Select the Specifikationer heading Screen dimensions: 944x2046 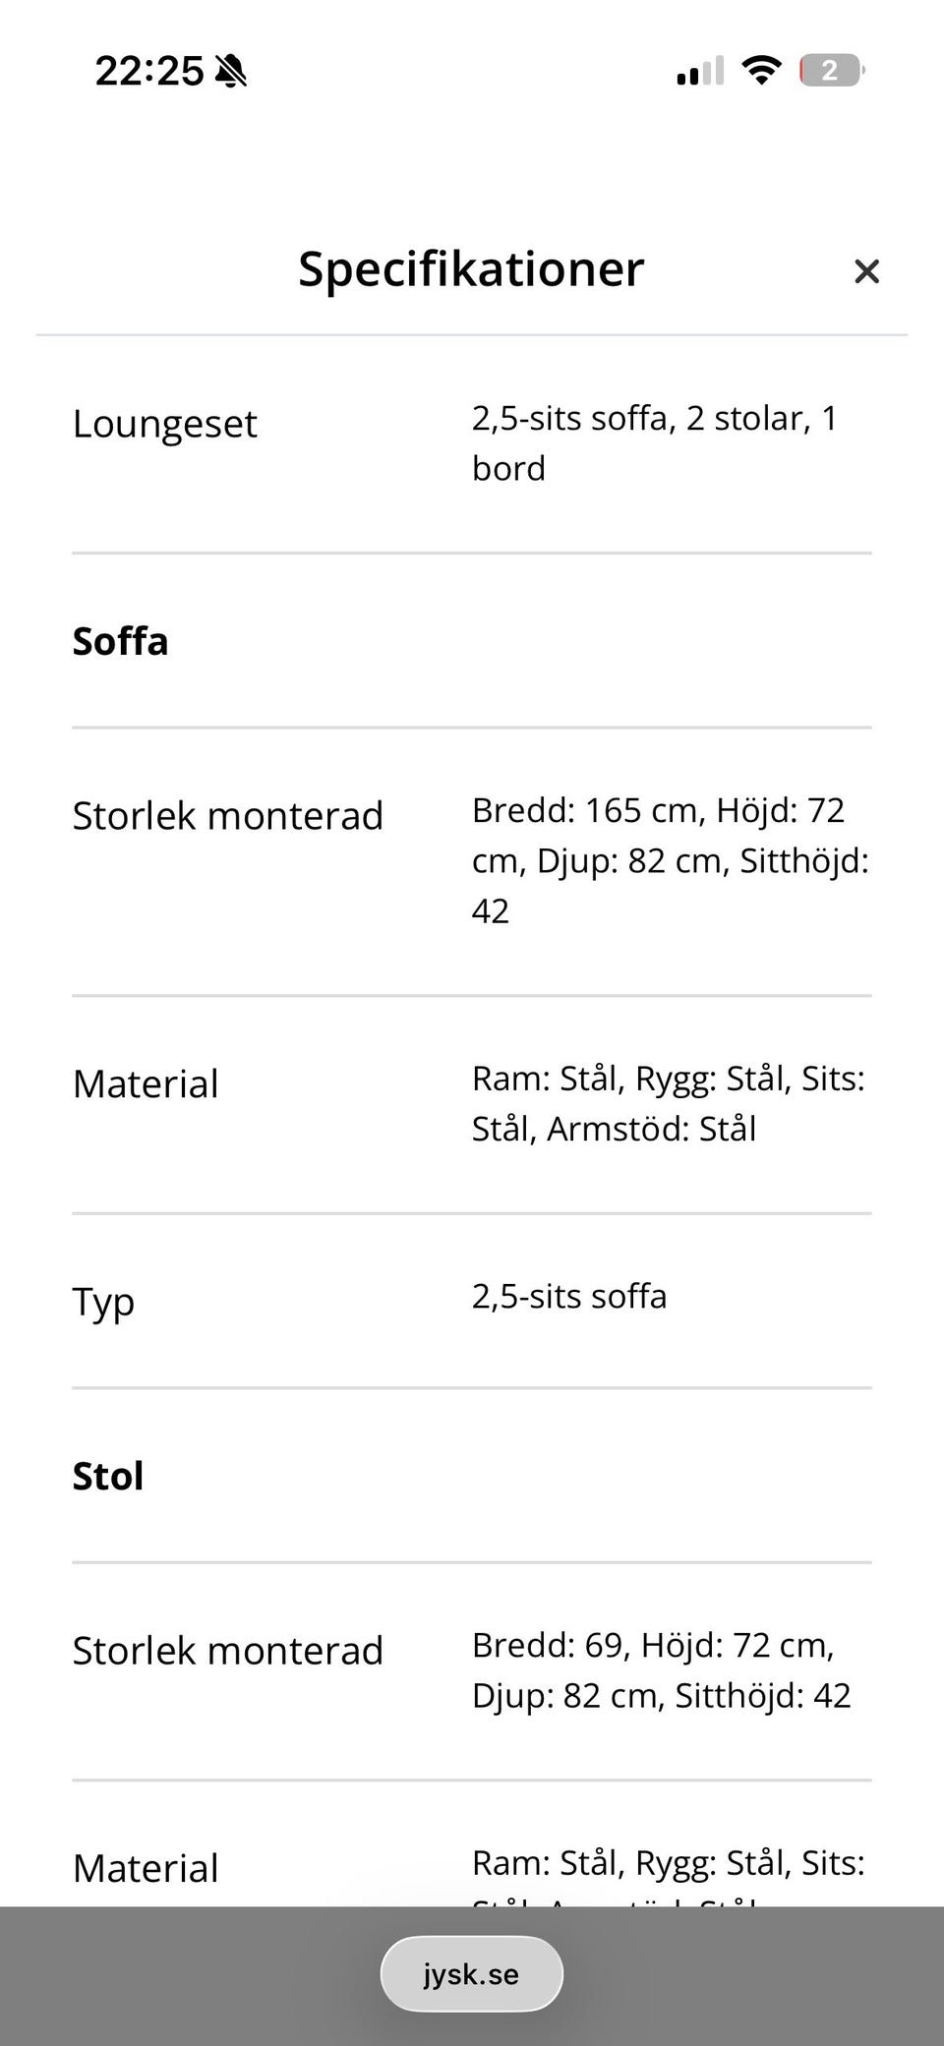[471, 268]
